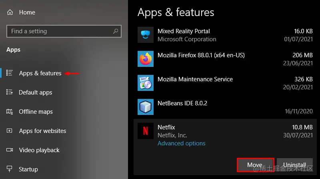The image size is (320, 179).
Task: Click the search magnifier icon
Action: tap(116, 31)
